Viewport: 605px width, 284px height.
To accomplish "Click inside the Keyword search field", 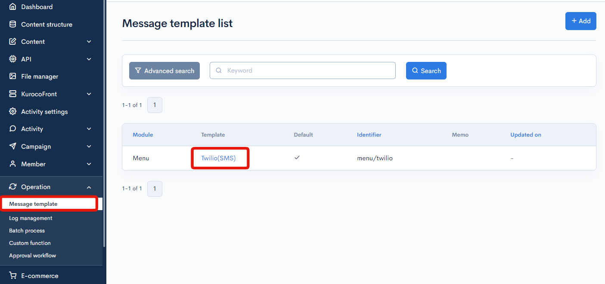I will pyautogui.click(x=302, y=70).
